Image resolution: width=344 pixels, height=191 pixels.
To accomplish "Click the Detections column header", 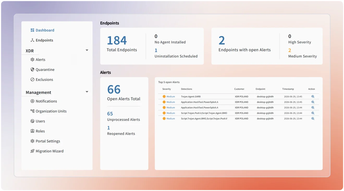I will tap(187, 89).
